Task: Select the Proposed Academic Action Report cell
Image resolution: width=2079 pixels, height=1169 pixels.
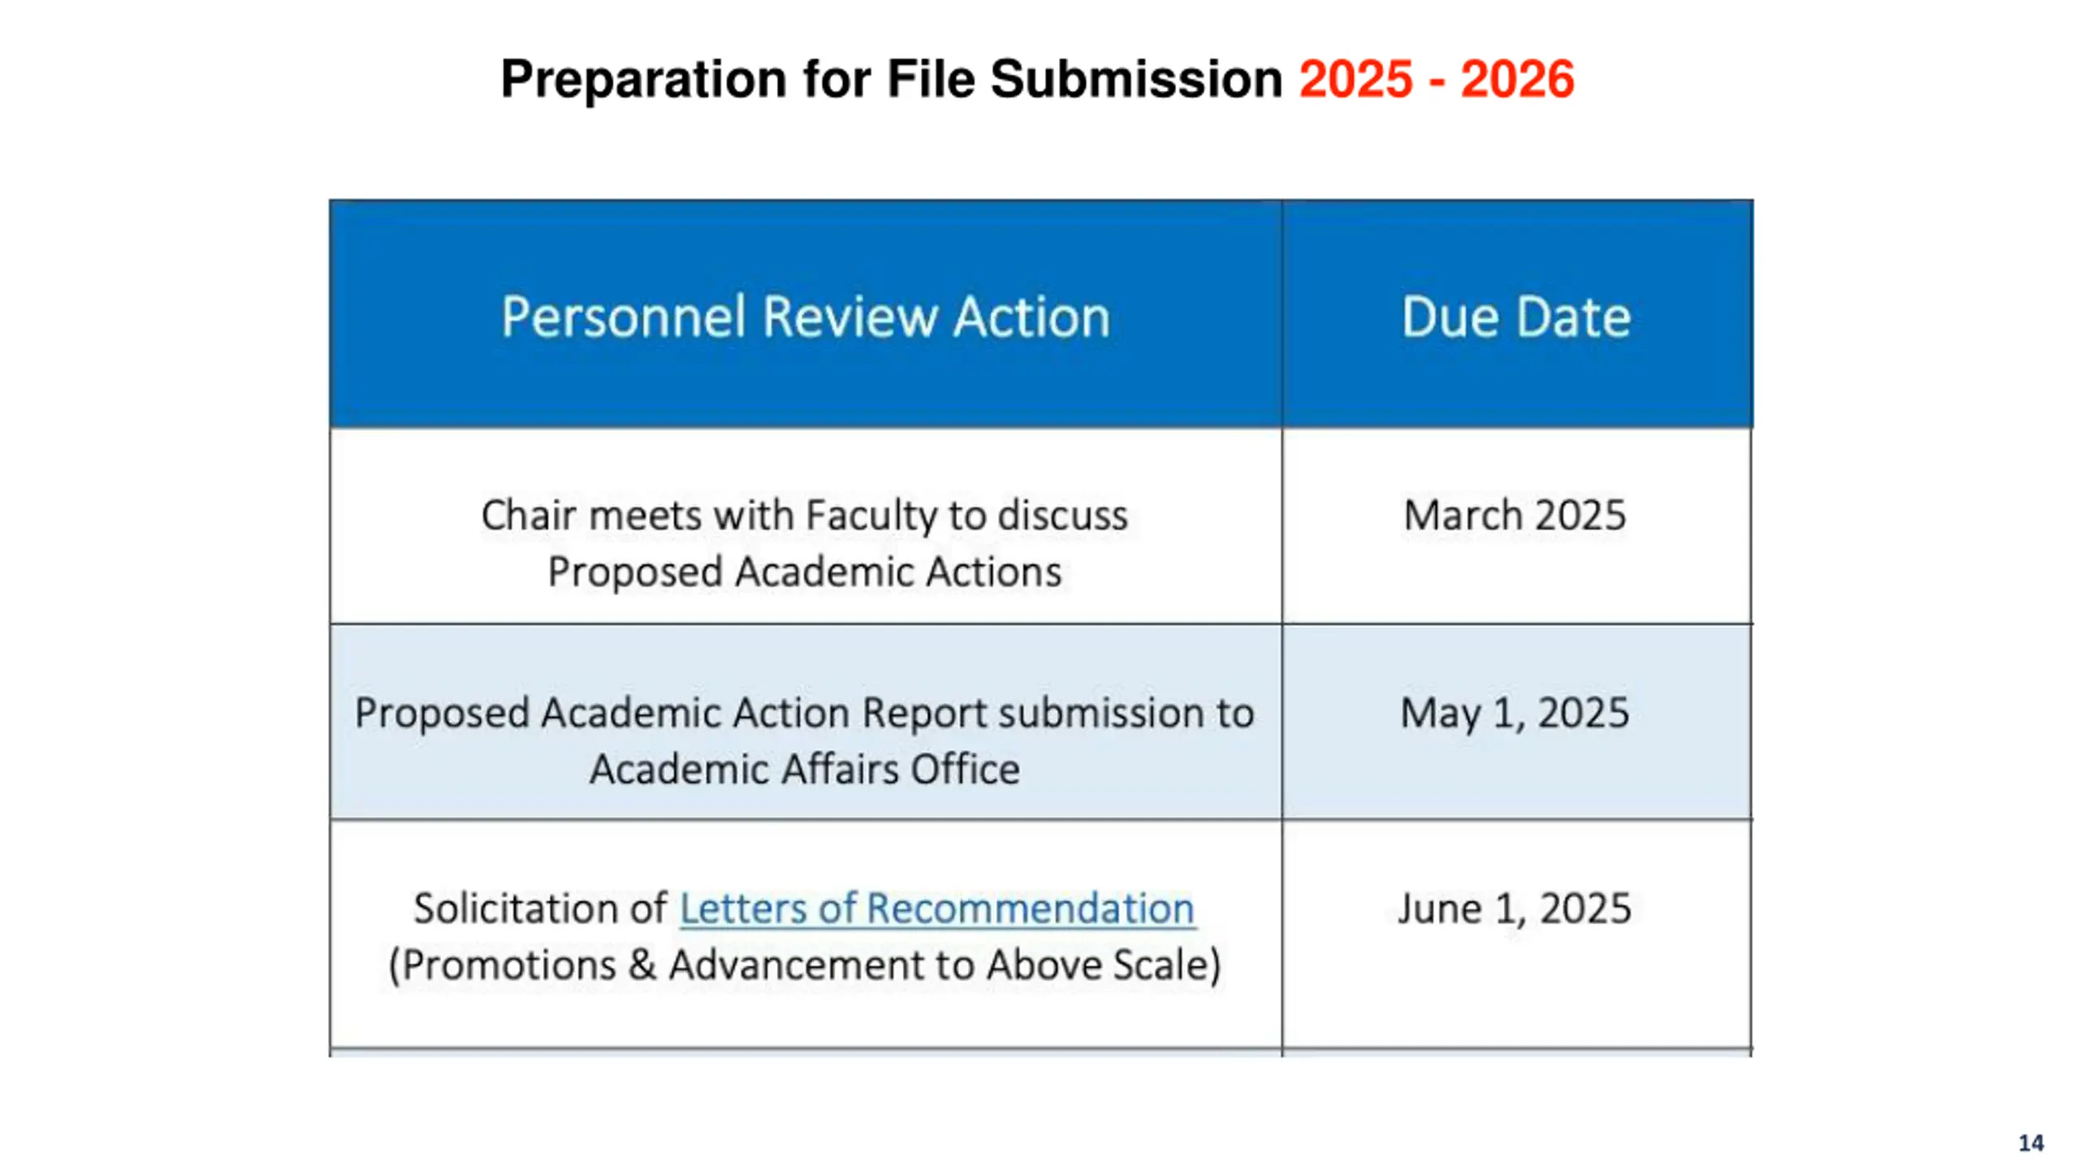Action: point(805,722)
